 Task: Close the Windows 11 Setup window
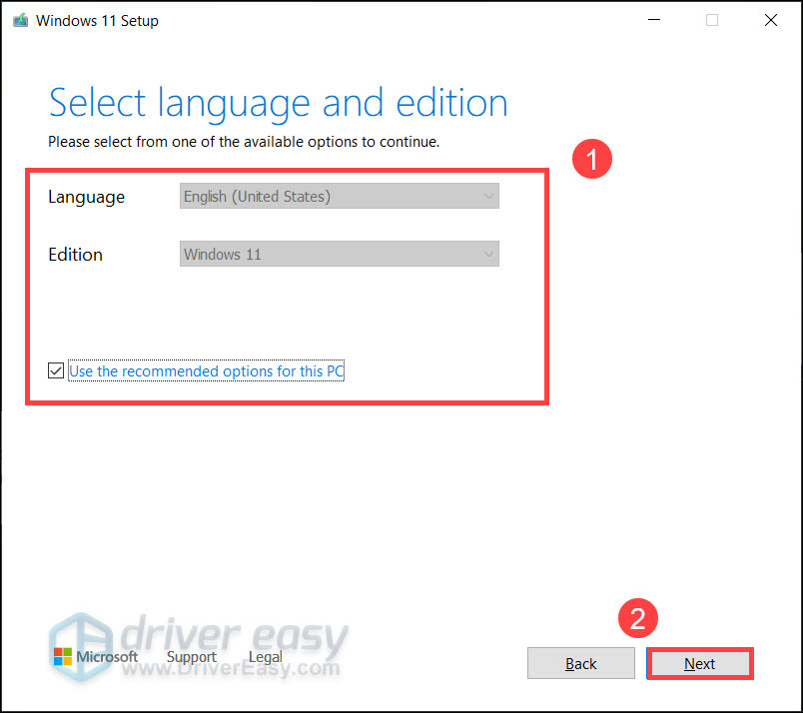pyautogui.click(x=770, y=20)
